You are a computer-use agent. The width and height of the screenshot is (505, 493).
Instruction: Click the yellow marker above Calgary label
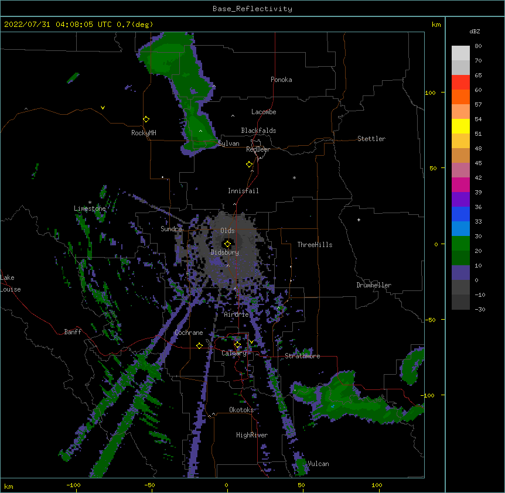[x=237, y=345]
